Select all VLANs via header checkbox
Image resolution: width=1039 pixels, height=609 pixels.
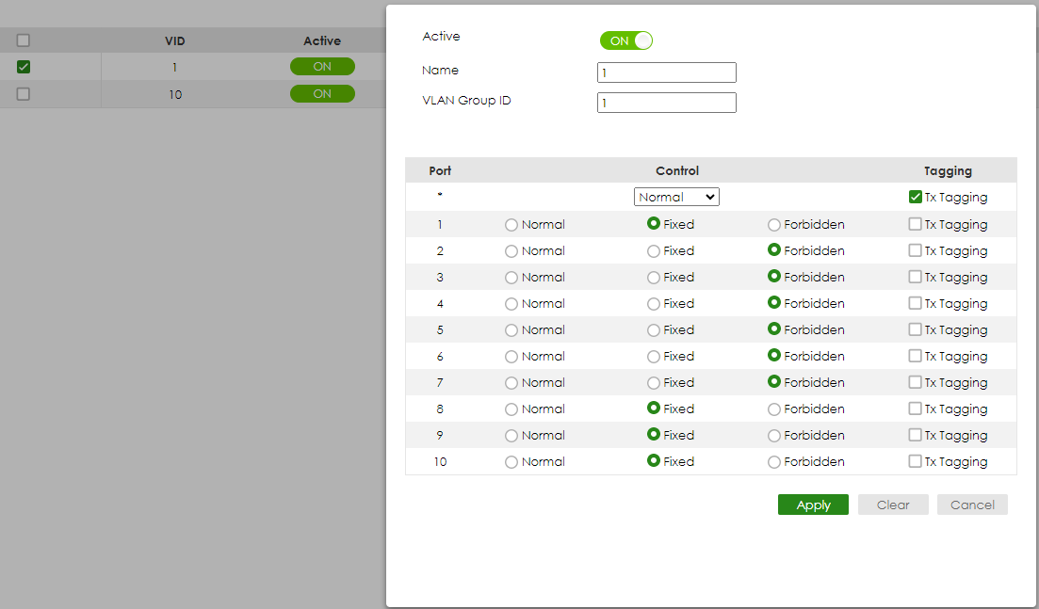pos(23,40)
